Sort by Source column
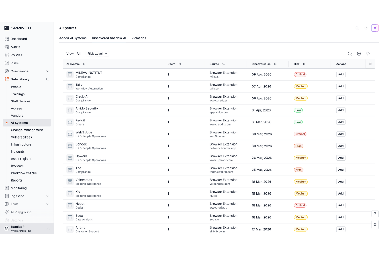384x256 pixels. click(223, 64)
